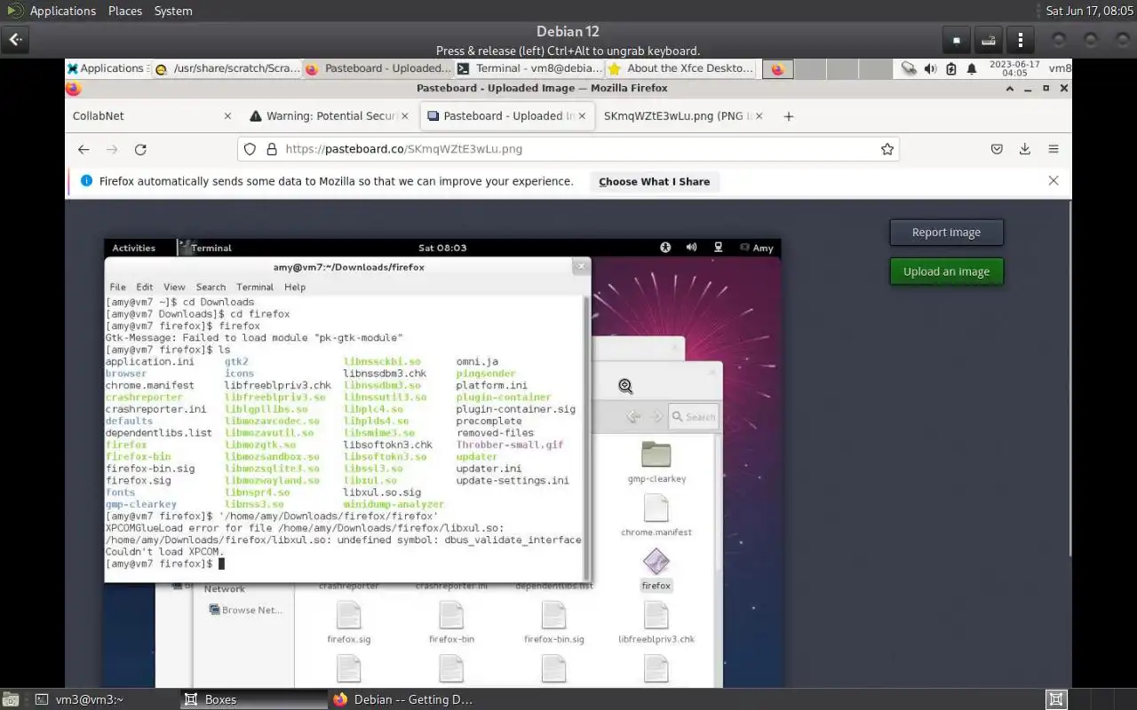
Task: Click the square button in the Boxes header bar
Action: 957,40
